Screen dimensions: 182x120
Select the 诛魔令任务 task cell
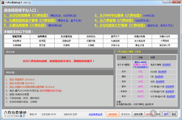(165, 36)
